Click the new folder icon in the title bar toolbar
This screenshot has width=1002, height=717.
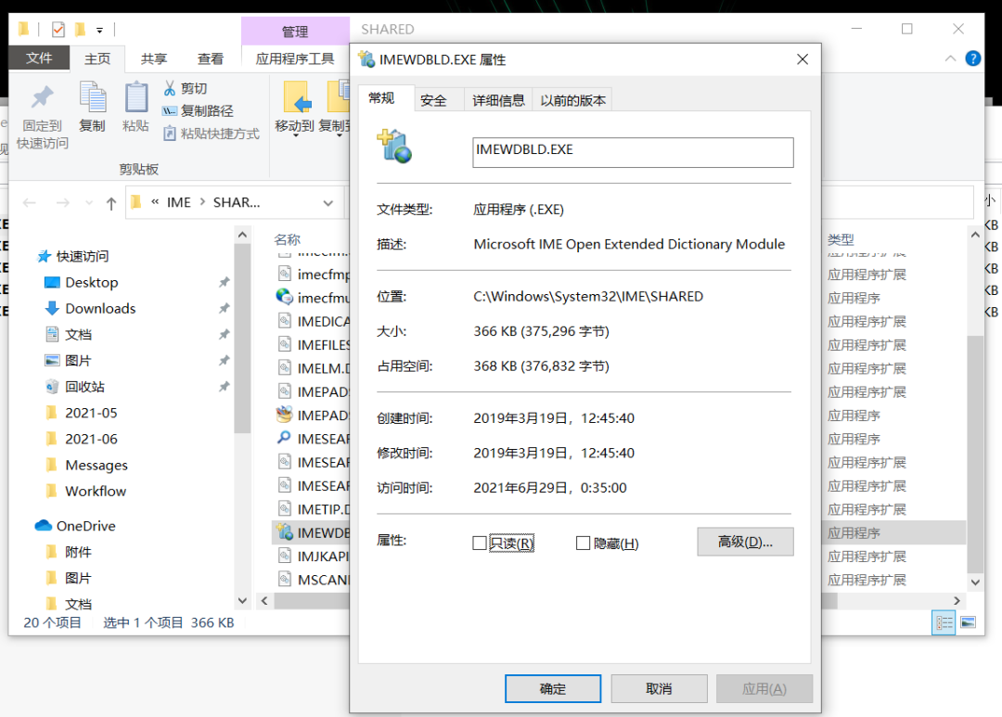point(81,30)
